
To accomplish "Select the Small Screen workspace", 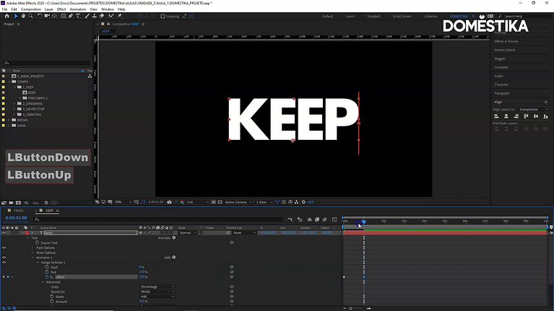I will tap(402, 17).
